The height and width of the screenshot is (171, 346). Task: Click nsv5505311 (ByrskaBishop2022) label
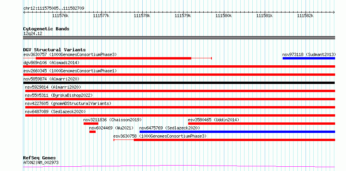point(59,95)
